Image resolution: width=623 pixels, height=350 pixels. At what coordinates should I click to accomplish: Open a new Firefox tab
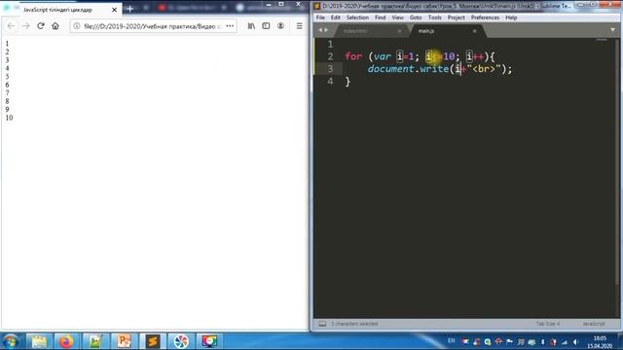pyautogui.click(x=129, y=9)
